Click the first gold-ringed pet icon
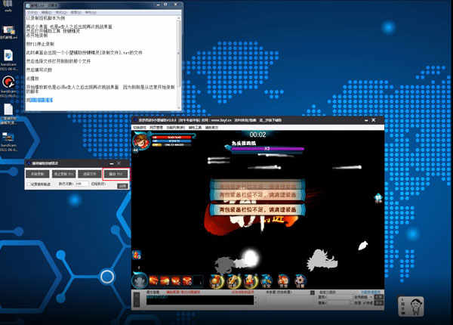The width and height of the screenshot is (453, 325). (217, 280)
